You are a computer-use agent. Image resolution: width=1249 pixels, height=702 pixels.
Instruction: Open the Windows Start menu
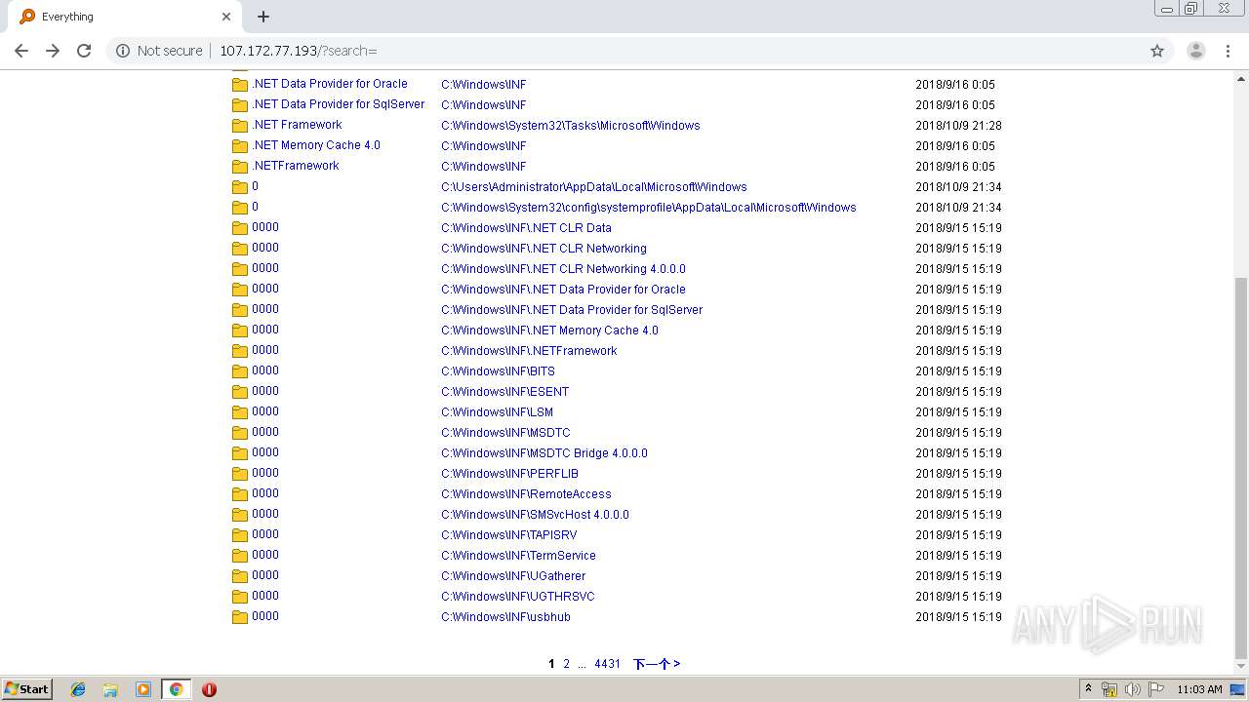(26, 689)
